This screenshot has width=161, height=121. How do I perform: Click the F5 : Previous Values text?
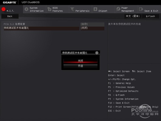121,87
